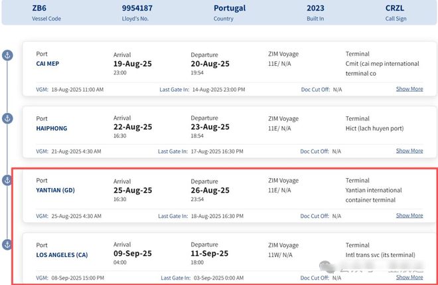Click Lloyd's number 9954187
Viewport: 438px width, 285px height.
(x=137, y=8)
